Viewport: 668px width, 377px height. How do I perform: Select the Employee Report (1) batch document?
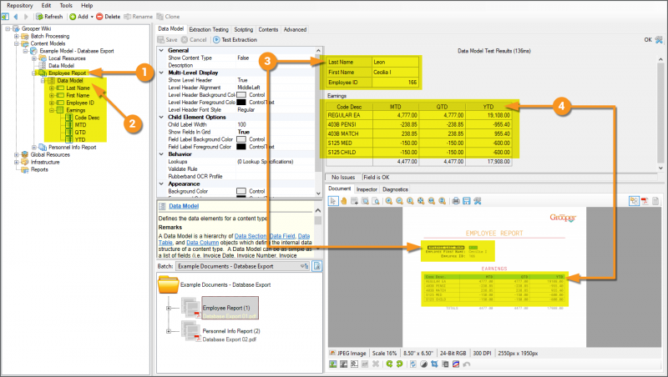click(228, 309)
